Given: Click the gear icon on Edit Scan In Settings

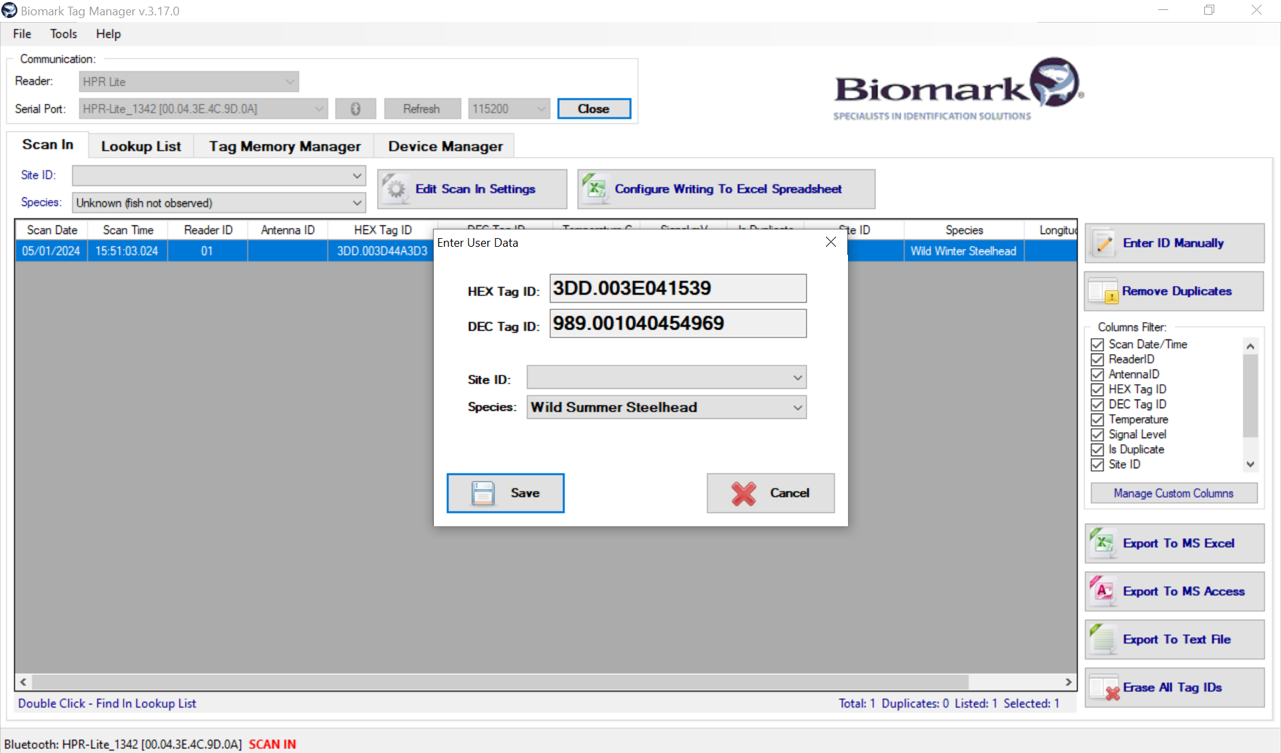Looking at the screenshot, I should coord(396,189).
